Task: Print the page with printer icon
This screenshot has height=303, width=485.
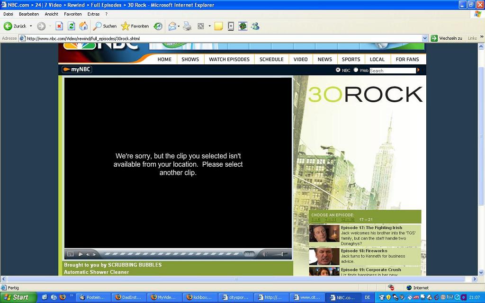Action: [x=187, y=27]
